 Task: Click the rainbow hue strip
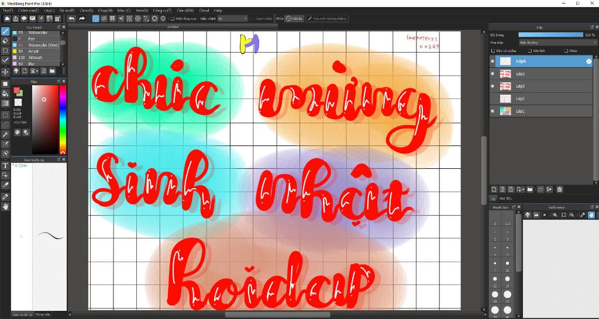tap(63, 119)
